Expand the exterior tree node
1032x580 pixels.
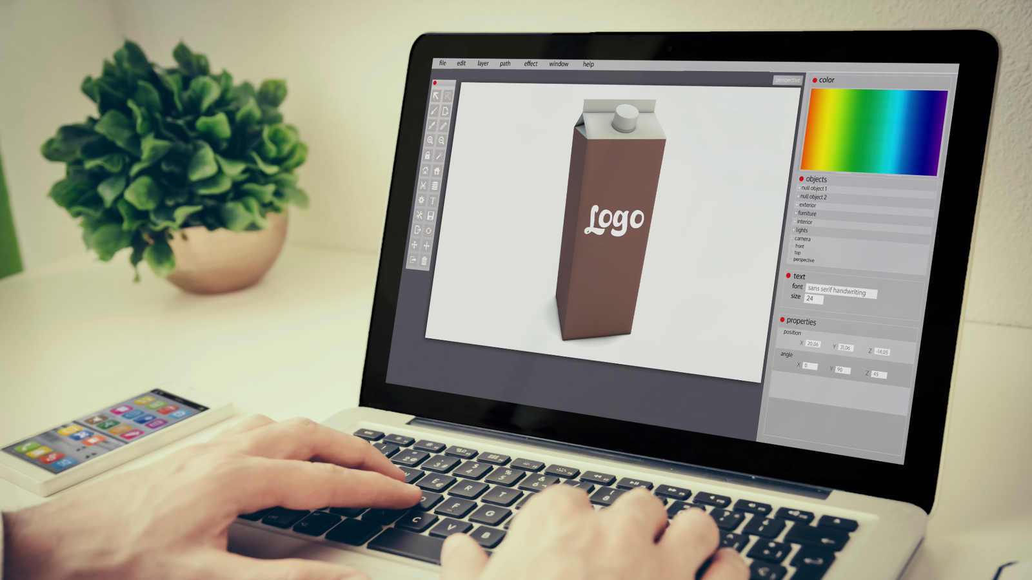(x=797, y=205)
